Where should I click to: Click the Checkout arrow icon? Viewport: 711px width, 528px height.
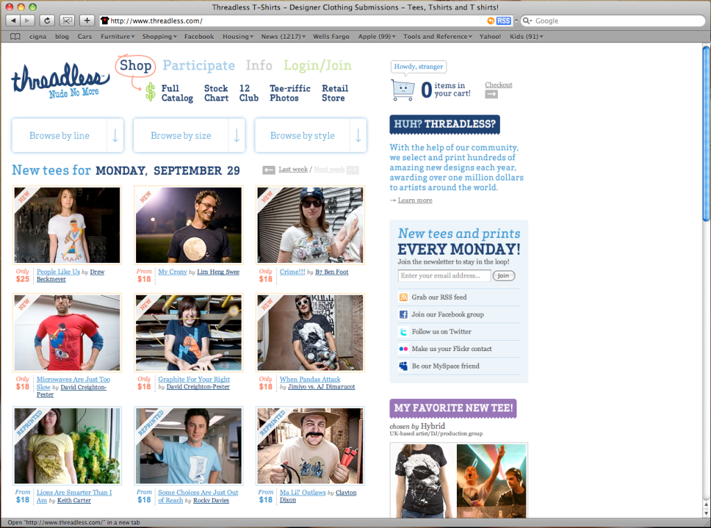[x=491, y=94]
